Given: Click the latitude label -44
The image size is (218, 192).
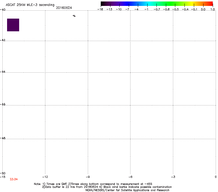Looking at the screenshot, I should point(3,72).
